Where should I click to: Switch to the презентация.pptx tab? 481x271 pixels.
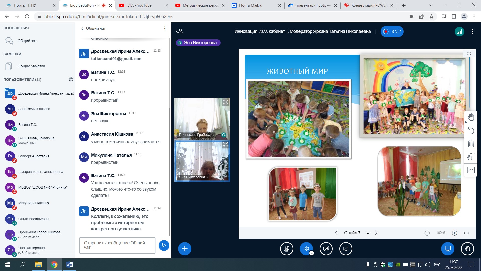click(313, 5)
